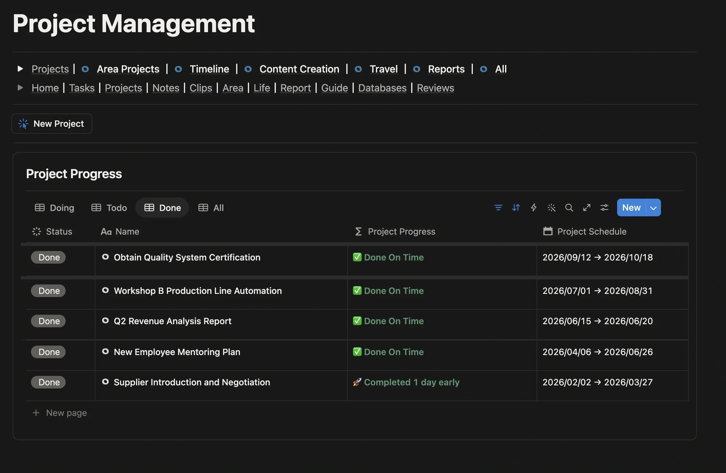Image resolution: width=726 pixels, height=473 pixels.
Task: Click the blue circle icon before Area Projects
Action: 85,69
